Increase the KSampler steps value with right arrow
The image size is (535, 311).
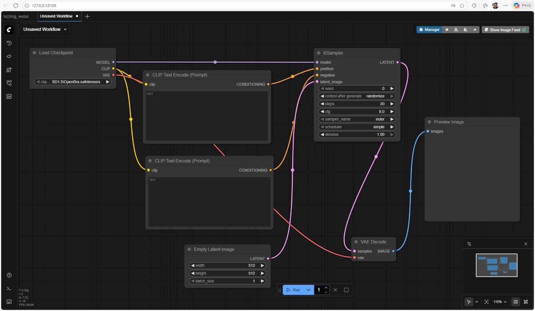392,104
